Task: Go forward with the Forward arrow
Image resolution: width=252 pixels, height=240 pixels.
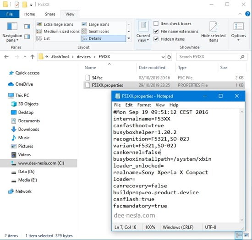Action: [x=16, y=57]
